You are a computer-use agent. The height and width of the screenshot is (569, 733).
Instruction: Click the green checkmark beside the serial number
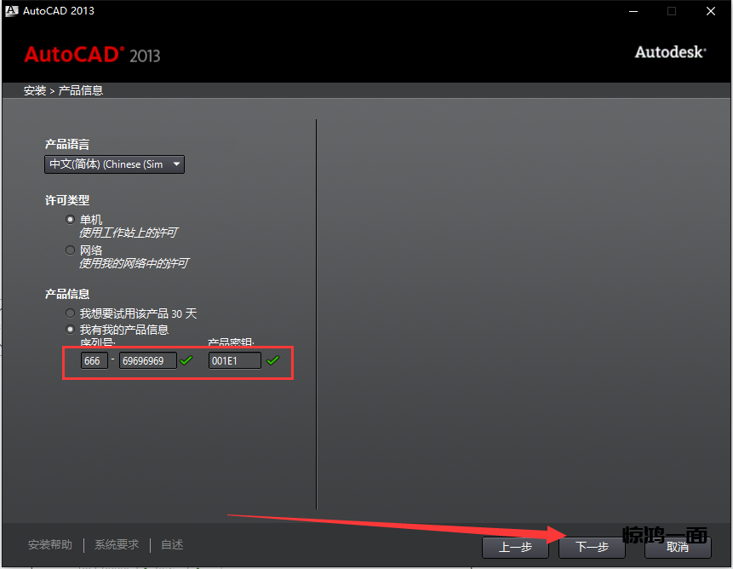pyautogui.click(x=186, y=360)
